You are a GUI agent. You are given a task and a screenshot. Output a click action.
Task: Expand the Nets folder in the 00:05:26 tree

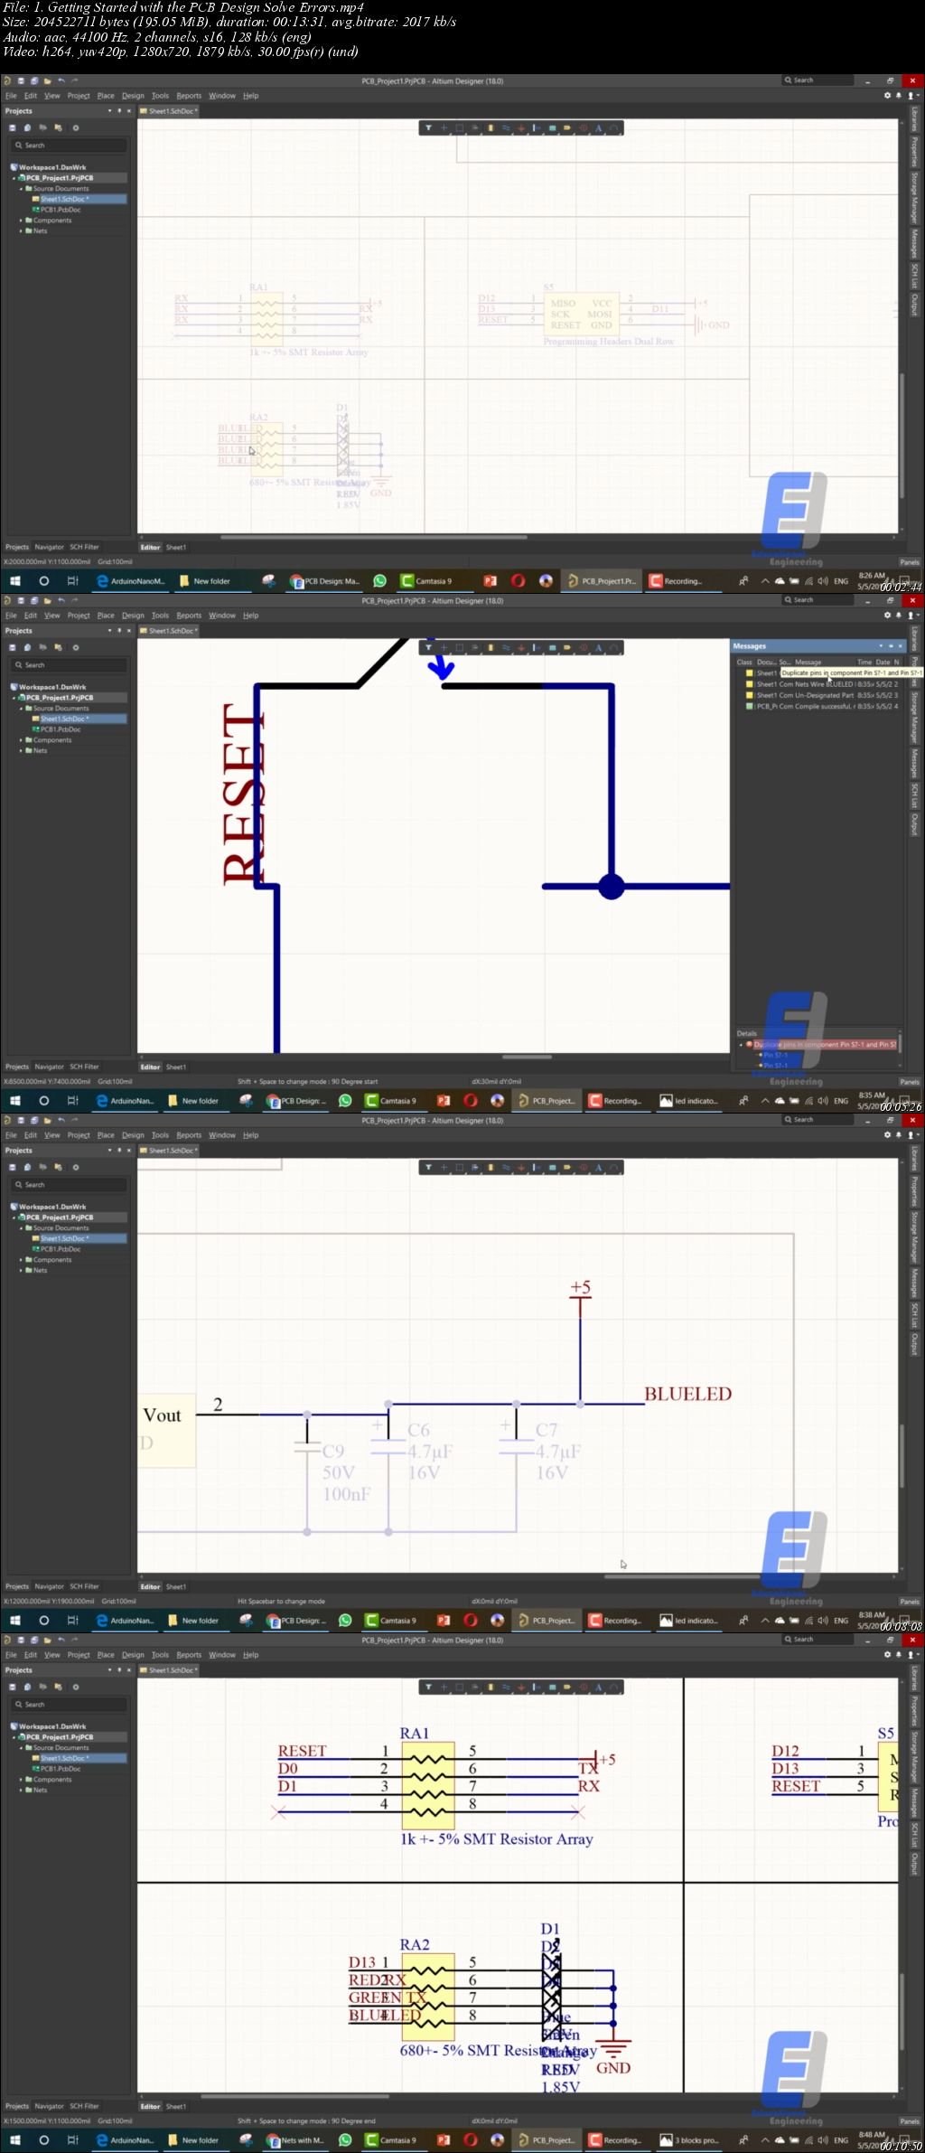[x=22, y=751]
